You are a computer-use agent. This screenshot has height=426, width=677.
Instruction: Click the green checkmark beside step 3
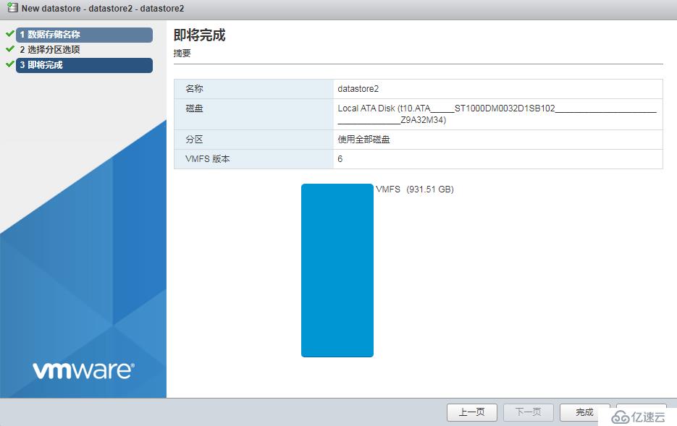click(9, 64)
